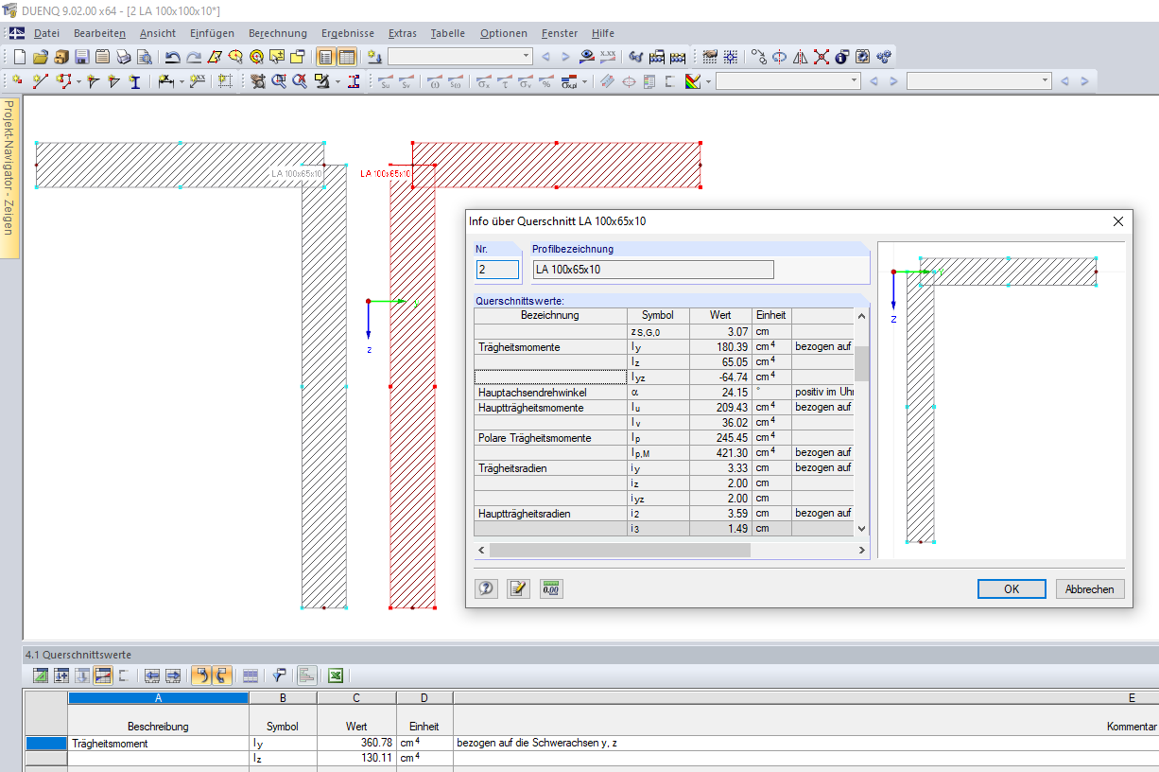Toggle the table display icon
Screen dimensions: 1159x772
[346, 57]
